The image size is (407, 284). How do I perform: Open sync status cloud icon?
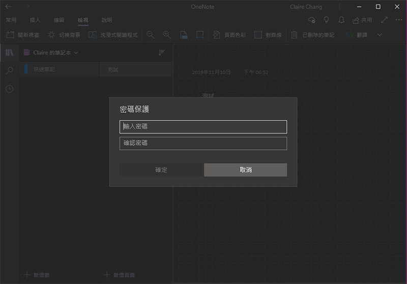pyautogui.click(x=312, y=20)
